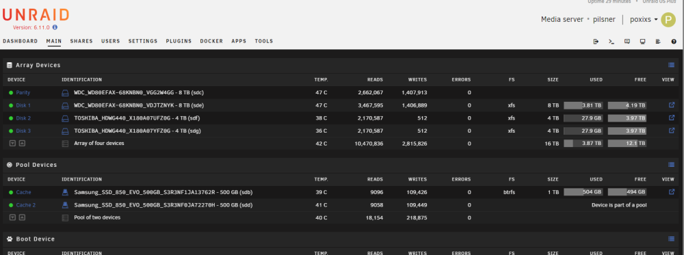Screen dimensions: 684x255
Task: Click Disk 1's green status dot
Action: (11, 105)
